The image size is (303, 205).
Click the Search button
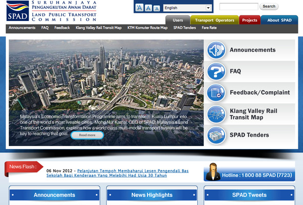[x=269, y=6]
